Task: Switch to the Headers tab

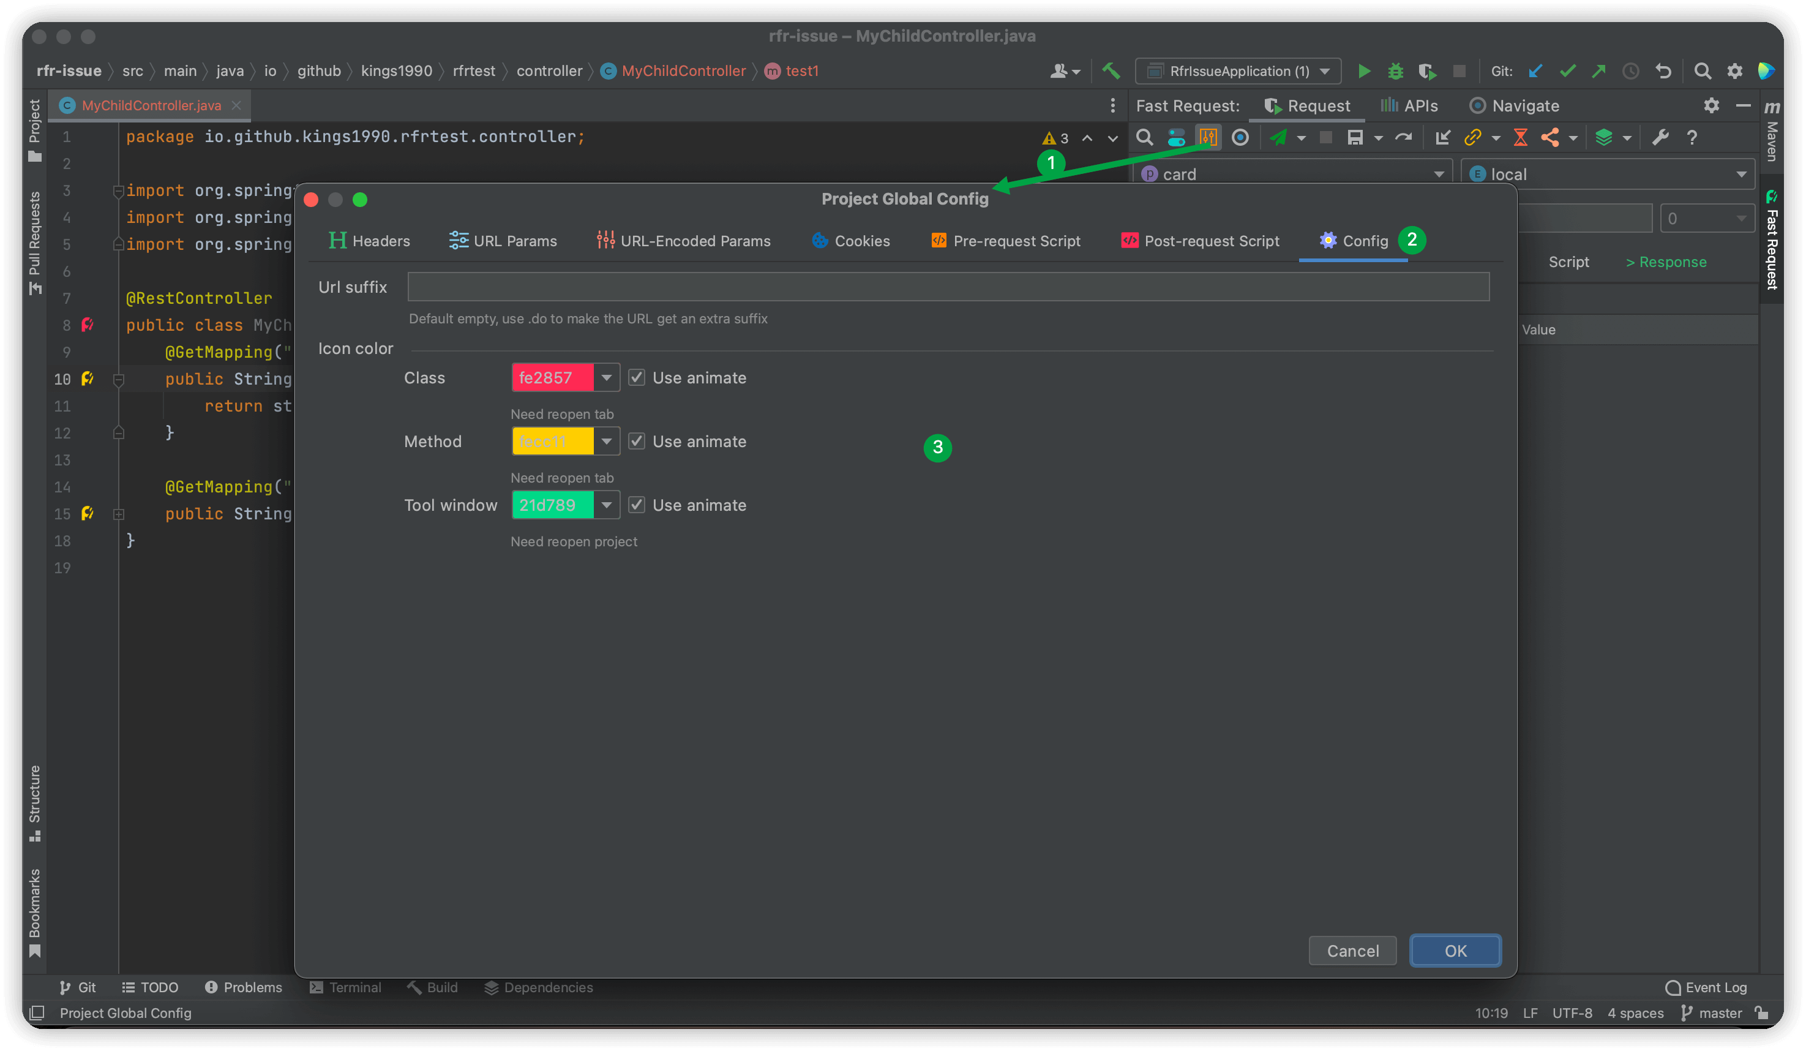Action: pyautogui.click(x=369, y=241)
